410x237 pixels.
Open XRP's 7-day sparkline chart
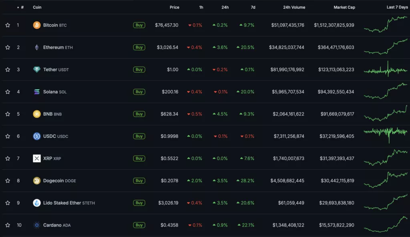coord(386,157)
